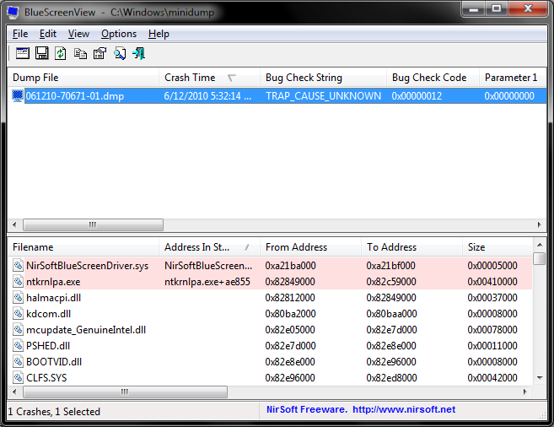554x427 pixels.
Task: Open the Properties toolbar icon
Action: click(100, 54)
